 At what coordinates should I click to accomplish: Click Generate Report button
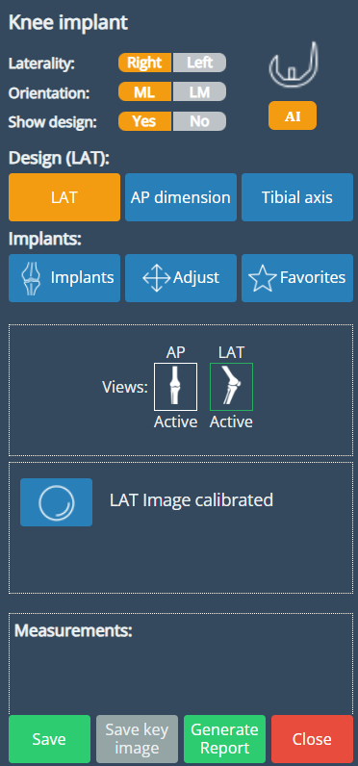tap(224, 739)
